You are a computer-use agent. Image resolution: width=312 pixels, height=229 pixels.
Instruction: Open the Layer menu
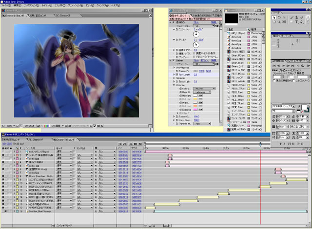coord(47,5)
